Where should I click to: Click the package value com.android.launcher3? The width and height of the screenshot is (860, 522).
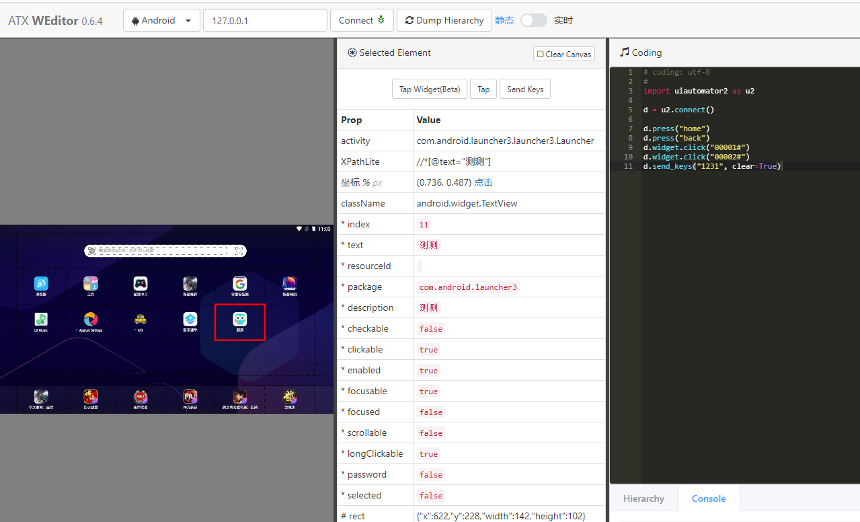click(x=468, y=287)
